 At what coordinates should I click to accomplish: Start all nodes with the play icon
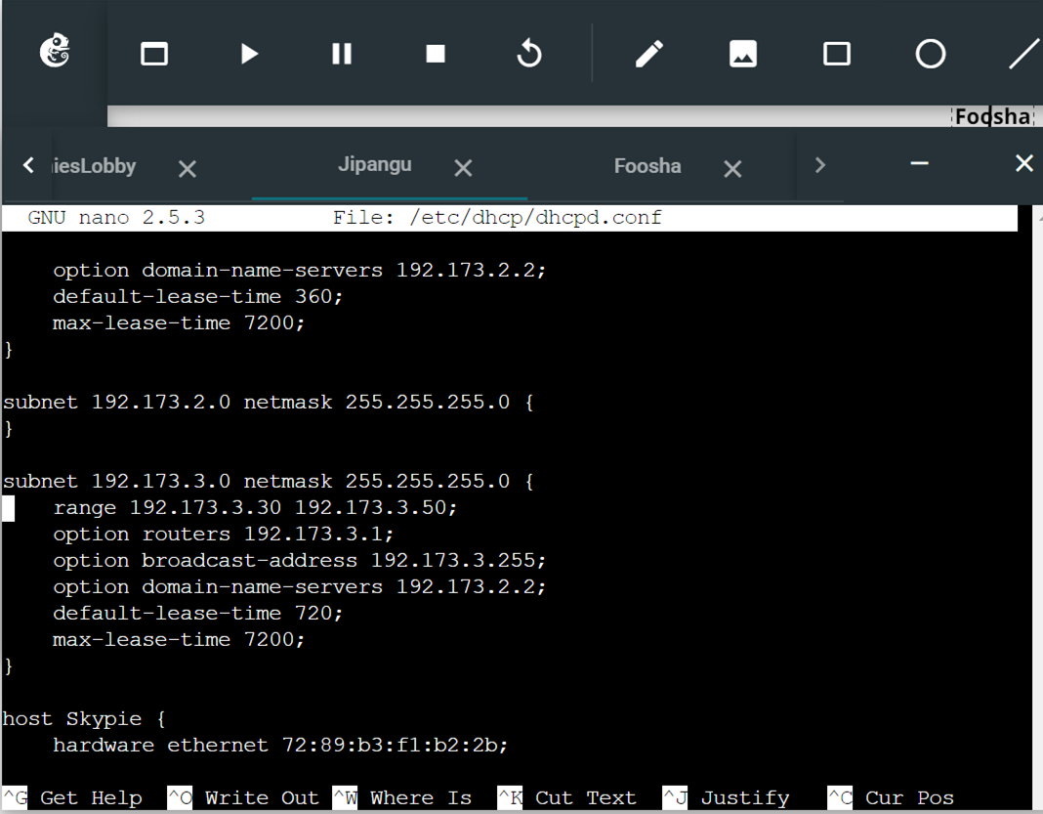click(249, 54)
